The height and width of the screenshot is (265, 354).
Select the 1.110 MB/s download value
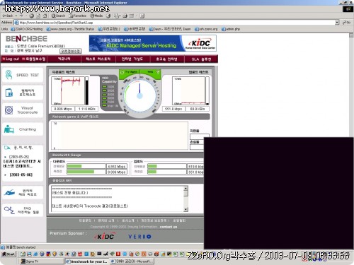click(x=87, y=109)
